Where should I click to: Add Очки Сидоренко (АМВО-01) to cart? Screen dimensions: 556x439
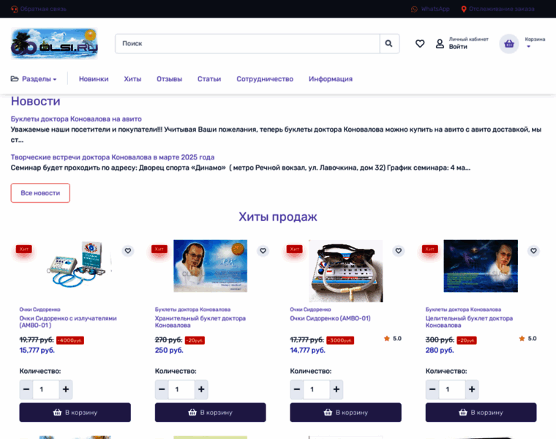[346, 413]
